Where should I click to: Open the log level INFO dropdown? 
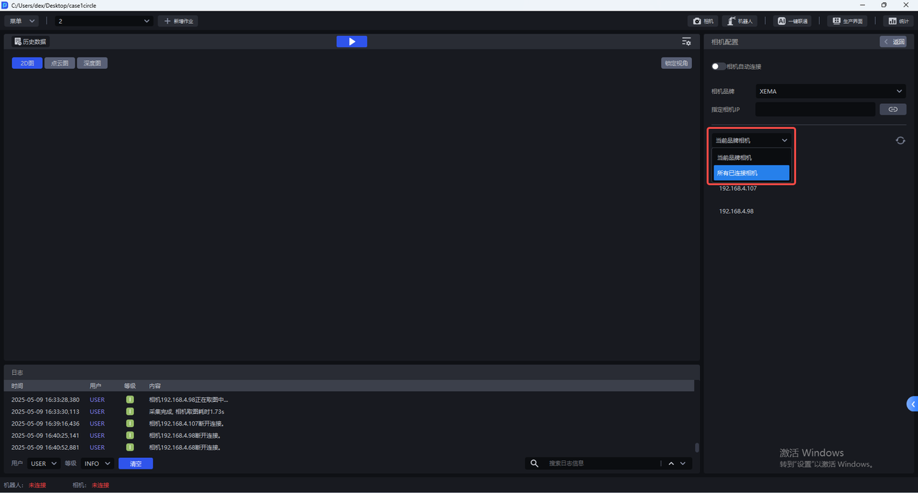(x=97, y=464)
